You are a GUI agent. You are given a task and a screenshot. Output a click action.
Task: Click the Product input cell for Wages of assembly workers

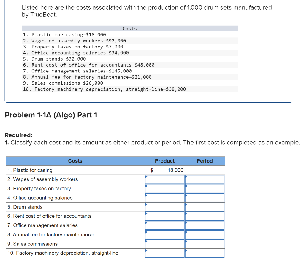click(x=164, y=179)
